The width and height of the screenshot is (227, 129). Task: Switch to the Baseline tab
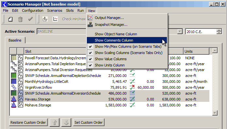click(x=15, y=40)
